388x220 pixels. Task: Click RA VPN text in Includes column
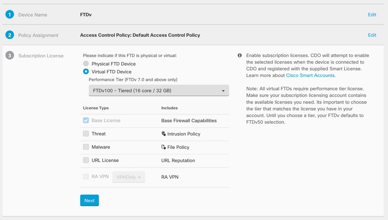tap(170, 177)
